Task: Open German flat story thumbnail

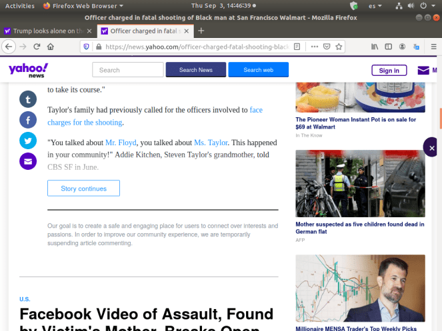Action: [x=360, y=184]
